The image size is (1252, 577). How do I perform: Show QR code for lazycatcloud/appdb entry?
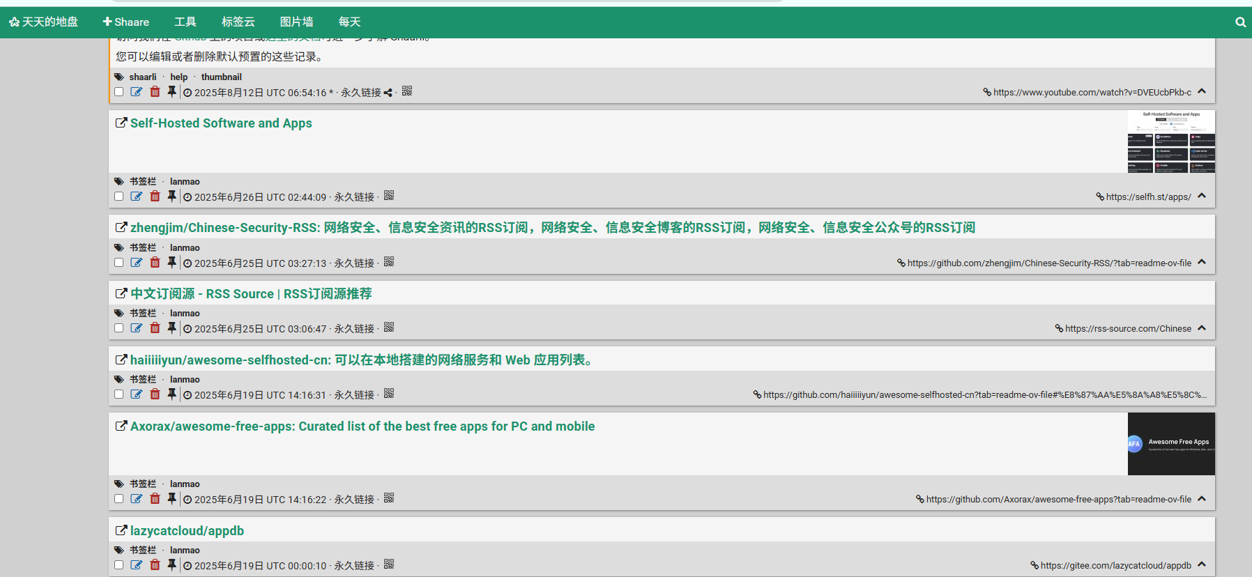389,564
